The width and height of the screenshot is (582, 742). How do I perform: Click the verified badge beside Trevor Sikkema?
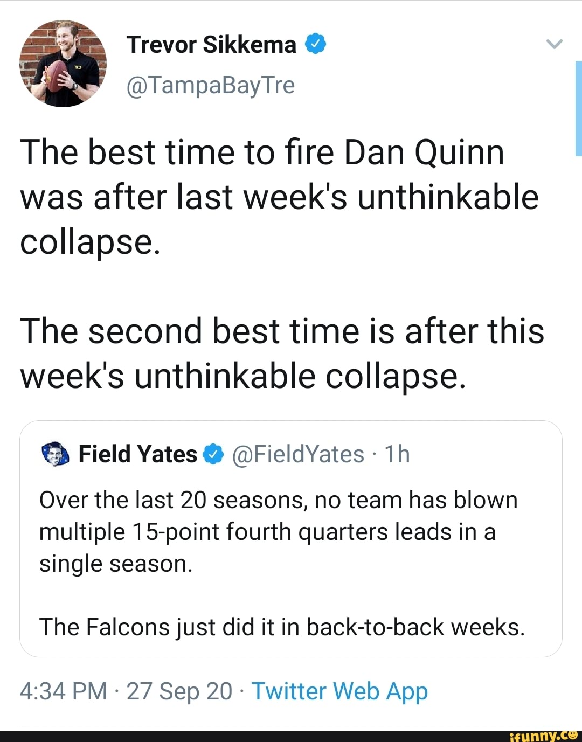(x=316, y=44)
